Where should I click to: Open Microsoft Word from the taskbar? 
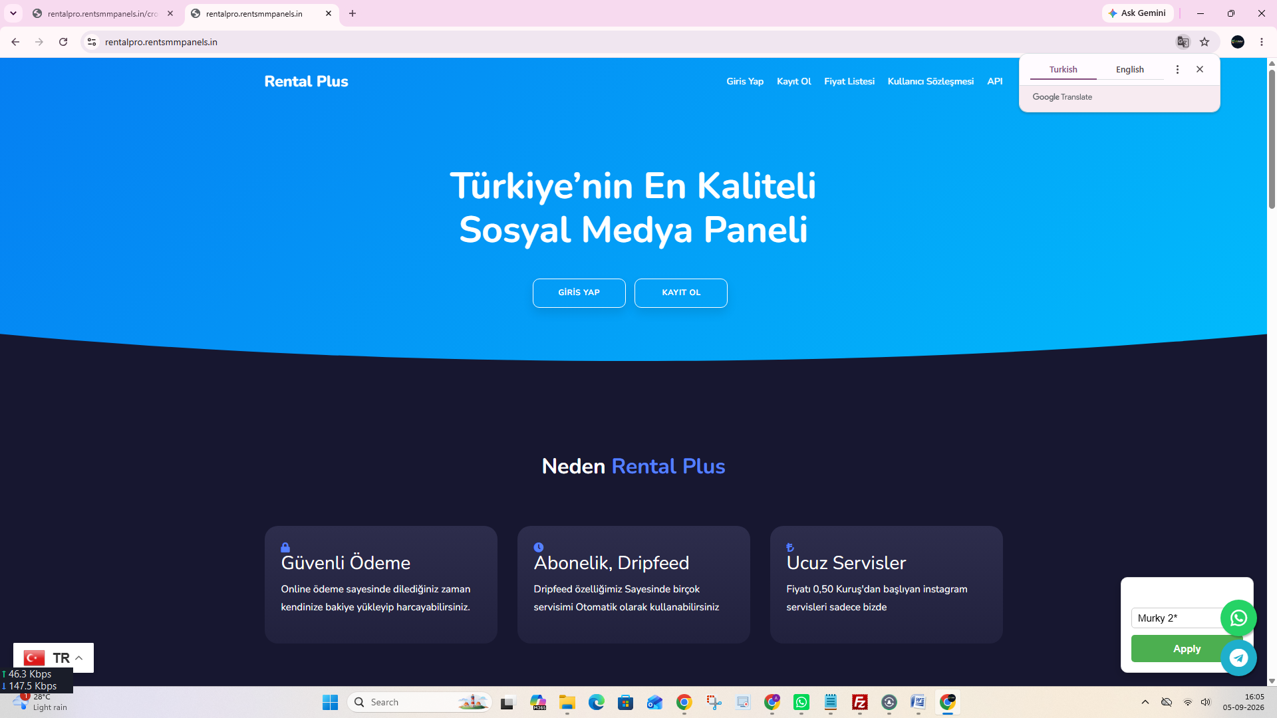919,702
